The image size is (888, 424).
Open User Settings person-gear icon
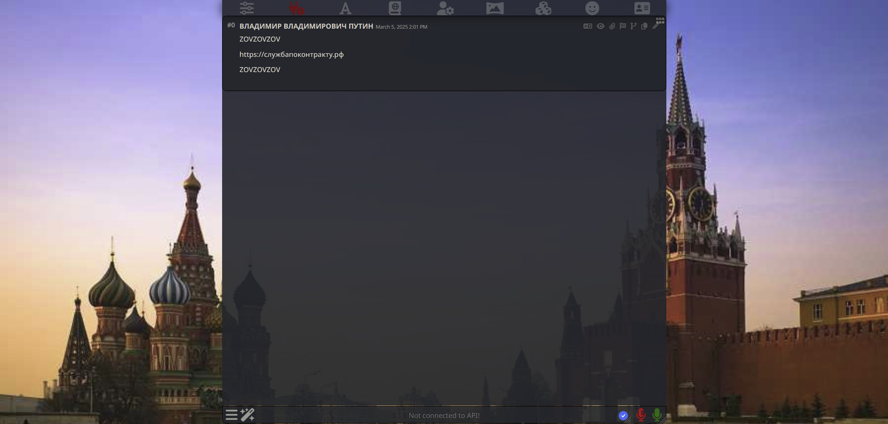(445, 8)
